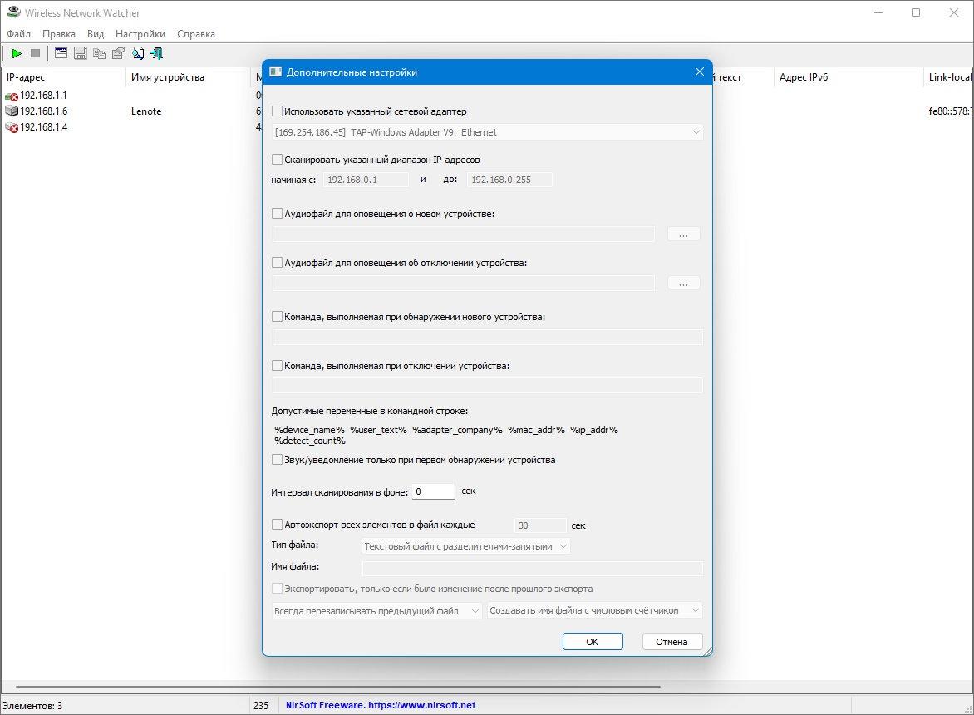Open the advanced options toolbar icon
The width and height of the screenshot is (974, 715).
point(61,53)
